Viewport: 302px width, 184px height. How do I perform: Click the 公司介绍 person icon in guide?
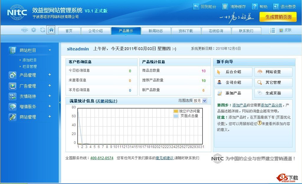tap(219, 82)
